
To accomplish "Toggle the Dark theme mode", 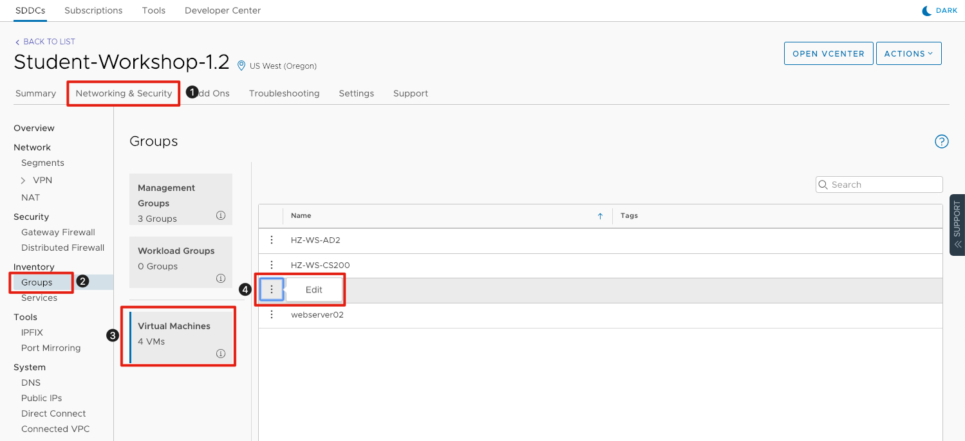I will (x=940, y=11).
